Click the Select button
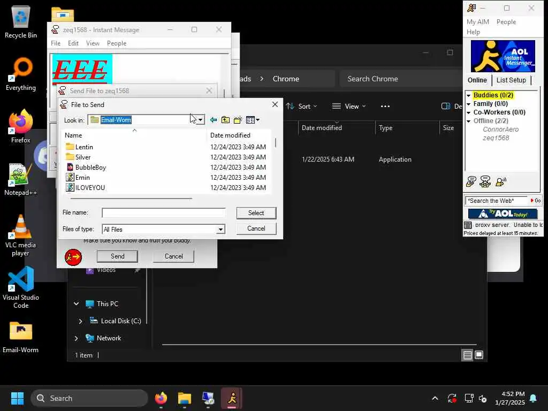 point(256,213)
